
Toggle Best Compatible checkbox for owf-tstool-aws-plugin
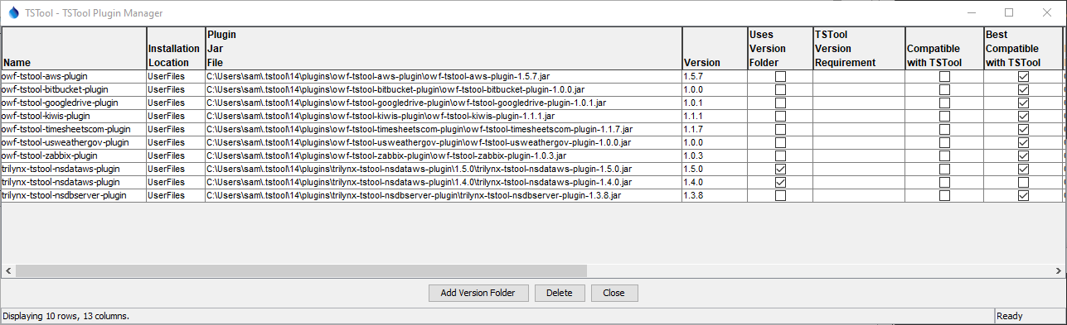[1023, 76]
